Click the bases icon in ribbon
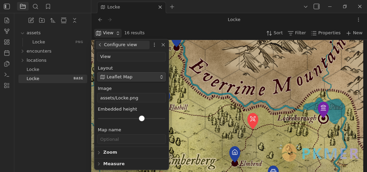The image size is (367, 172). click(7, 85)
